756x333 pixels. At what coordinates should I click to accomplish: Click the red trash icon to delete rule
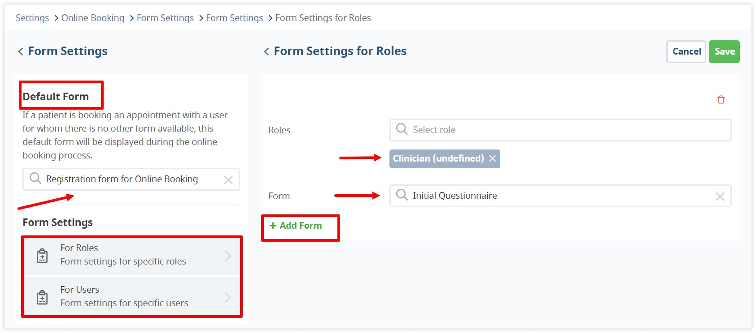[x=721, y=99]
